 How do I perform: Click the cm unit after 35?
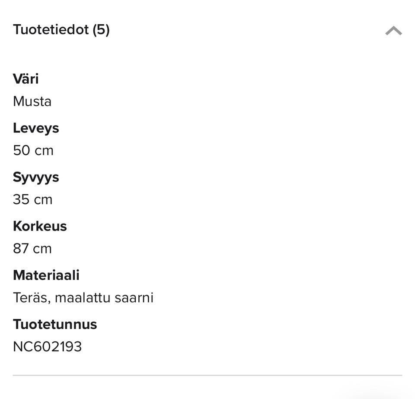(x=43, y=200)
